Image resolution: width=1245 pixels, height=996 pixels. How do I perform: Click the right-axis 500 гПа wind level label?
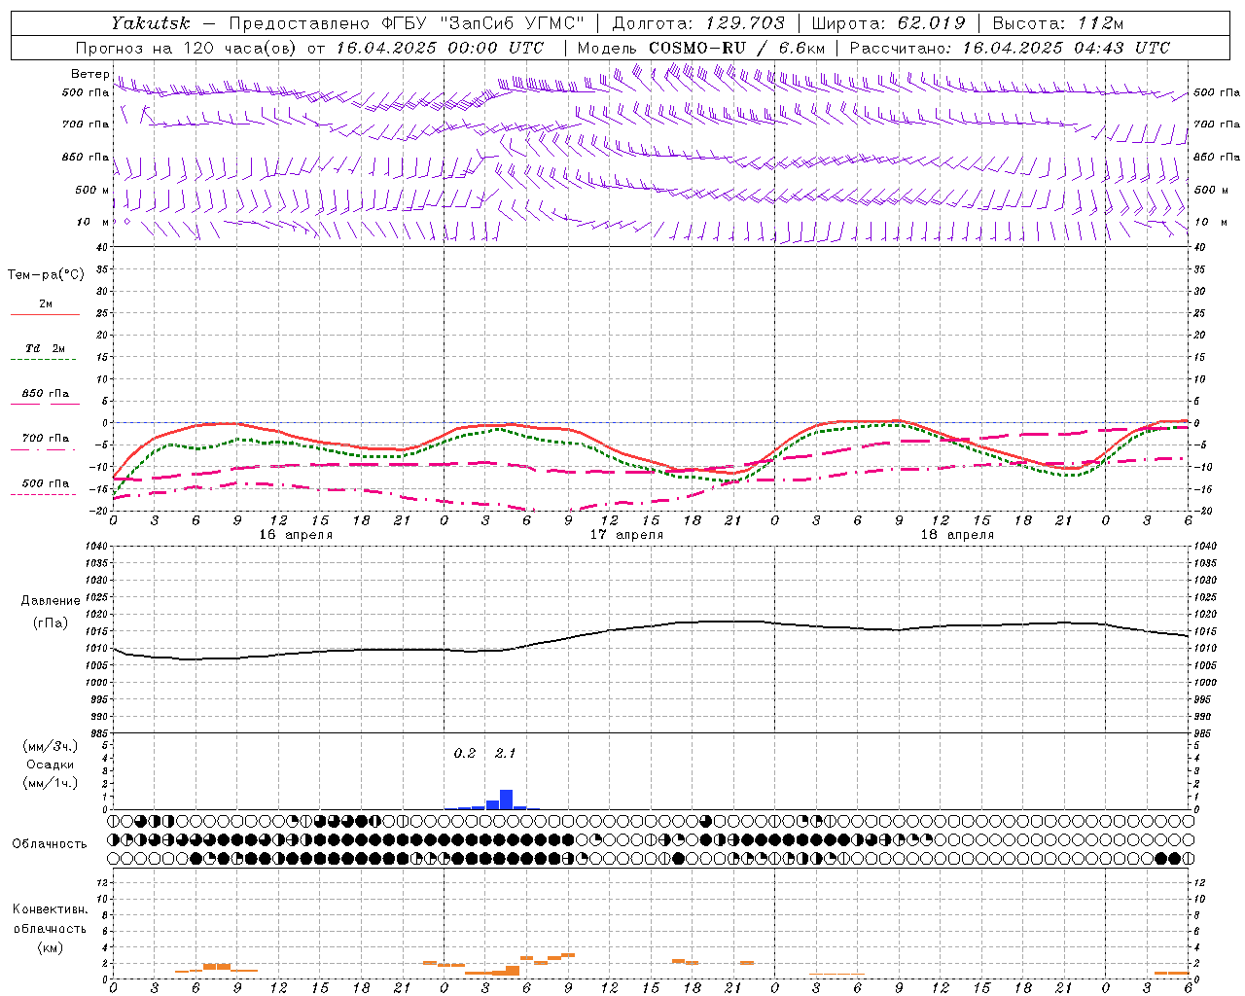pyautogui.click(x=1217, y=92)
